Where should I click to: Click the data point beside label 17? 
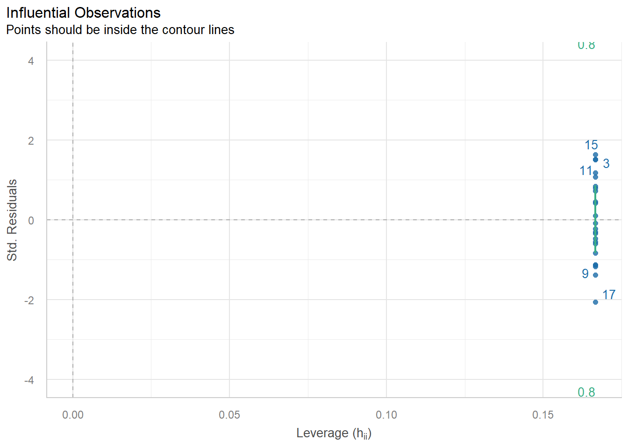(595, 302)
